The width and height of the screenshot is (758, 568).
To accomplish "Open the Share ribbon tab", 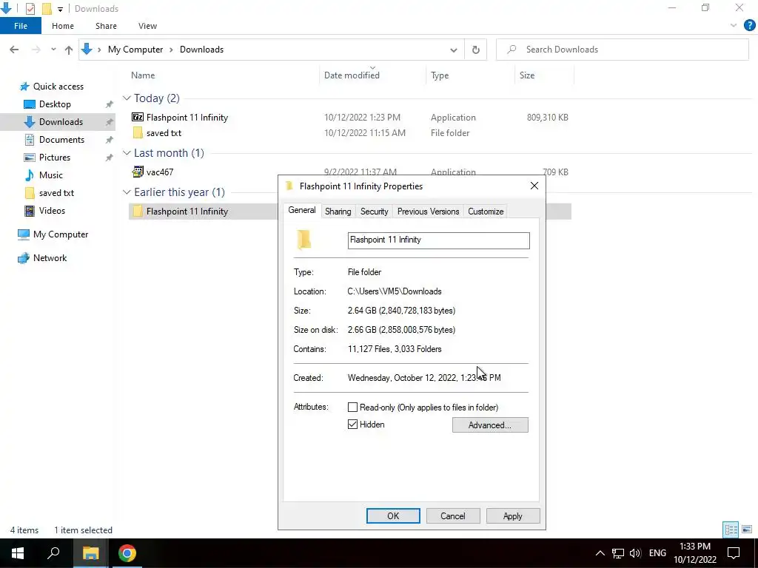I will [106, 26].
